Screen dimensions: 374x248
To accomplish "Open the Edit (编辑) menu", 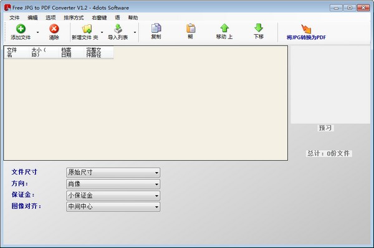I will pos(32,17).
